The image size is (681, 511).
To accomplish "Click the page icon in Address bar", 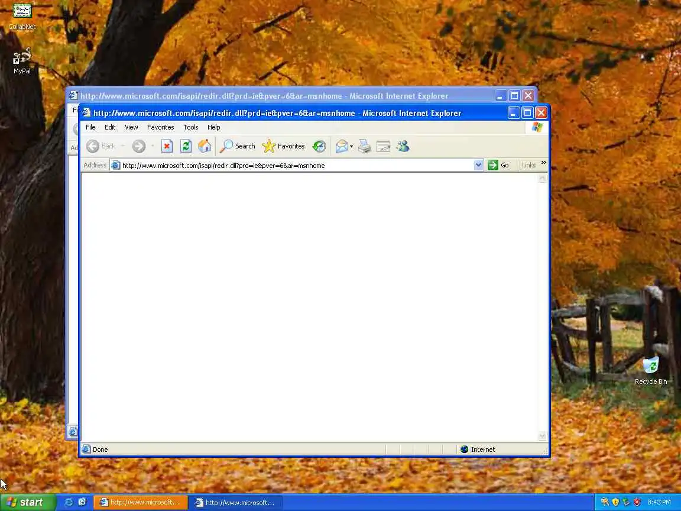I will [115, 165].
